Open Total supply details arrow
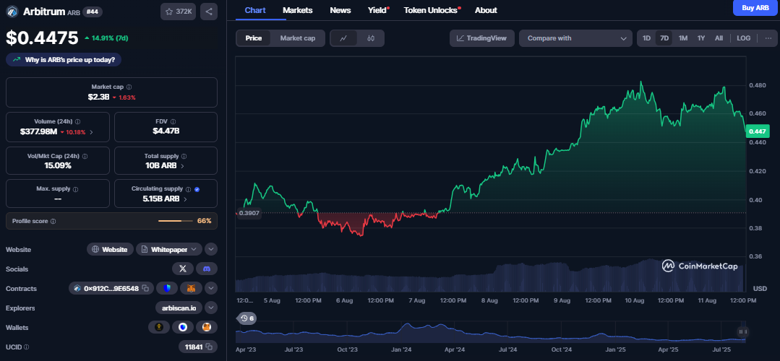 (x=182, y=166)
